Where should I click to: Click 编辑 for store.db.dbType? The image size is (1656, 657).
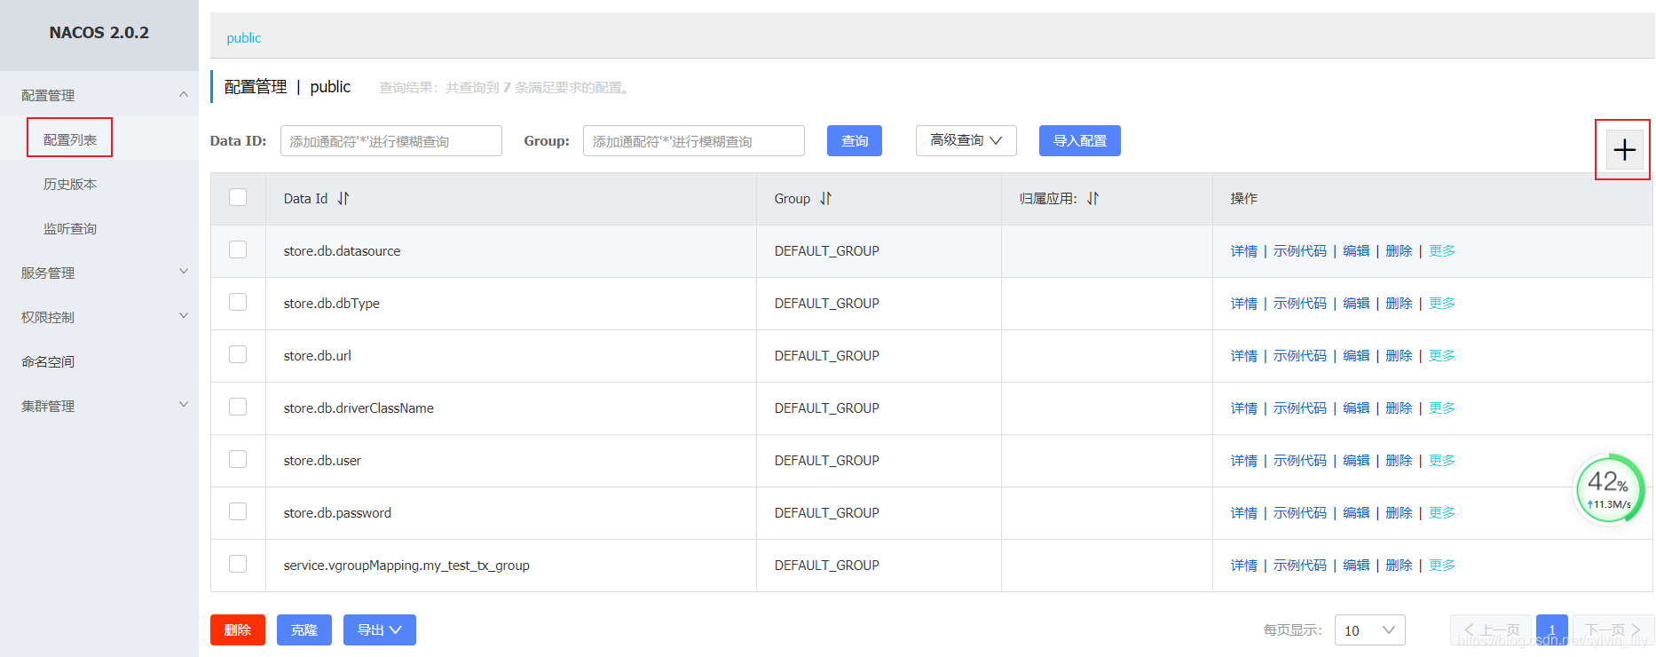click(1356, 304)
